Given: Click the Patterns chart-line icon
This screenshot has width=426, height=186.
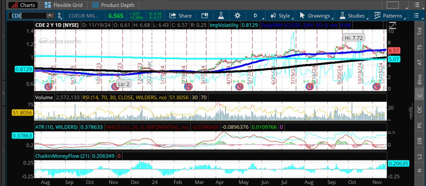Looking at the screenshot, I should pyautogui.click(x=377, y=16).
